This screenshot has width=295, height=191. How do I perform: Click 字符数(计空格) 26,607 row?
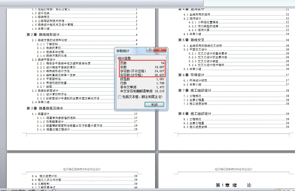click(x=142, y=75)
